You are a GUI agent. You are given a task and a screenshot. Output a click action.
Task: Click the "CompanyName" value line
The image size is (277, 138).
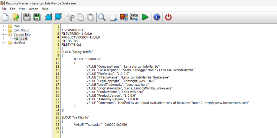tap(123, 67)
